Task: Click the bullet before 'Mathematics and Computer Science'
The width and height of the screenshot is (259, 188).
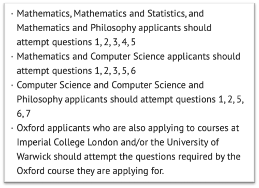Action: tap(12, 56)
